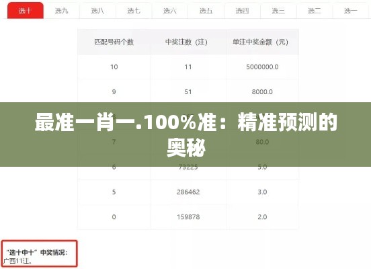Click the 广西11注 text line
The height and width of the screenshot is (269, 371).
click(17, 261)
